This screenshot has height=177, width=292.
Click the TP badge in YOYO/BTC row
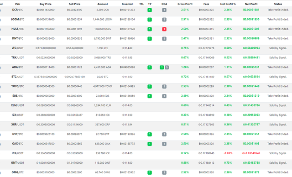pyautogui.click(x=150, y=87)
